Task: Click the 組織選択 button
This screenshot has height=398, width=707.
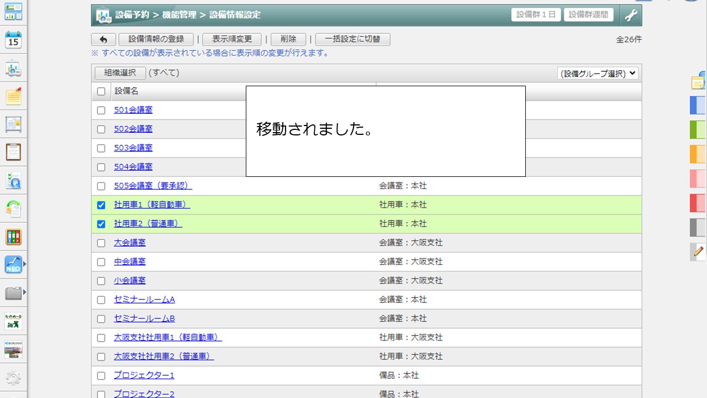Action: pyautogui.click(x=120, y=73)
